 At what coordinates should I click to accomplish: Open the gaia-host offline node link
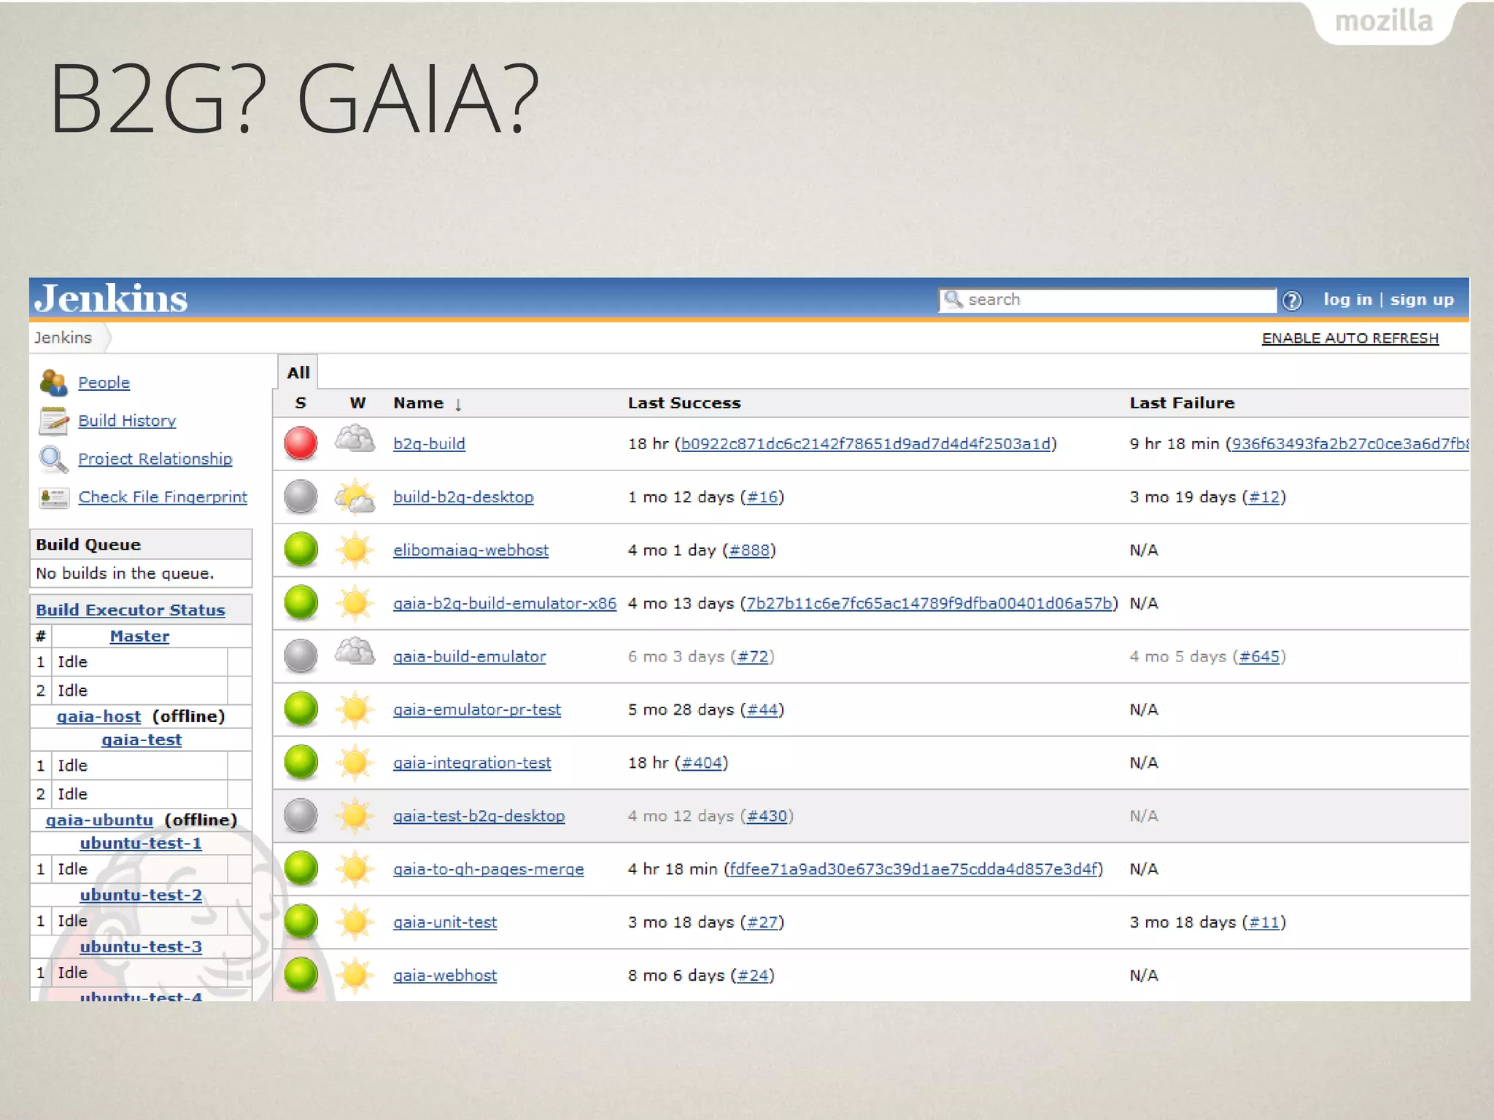(98, 716)
